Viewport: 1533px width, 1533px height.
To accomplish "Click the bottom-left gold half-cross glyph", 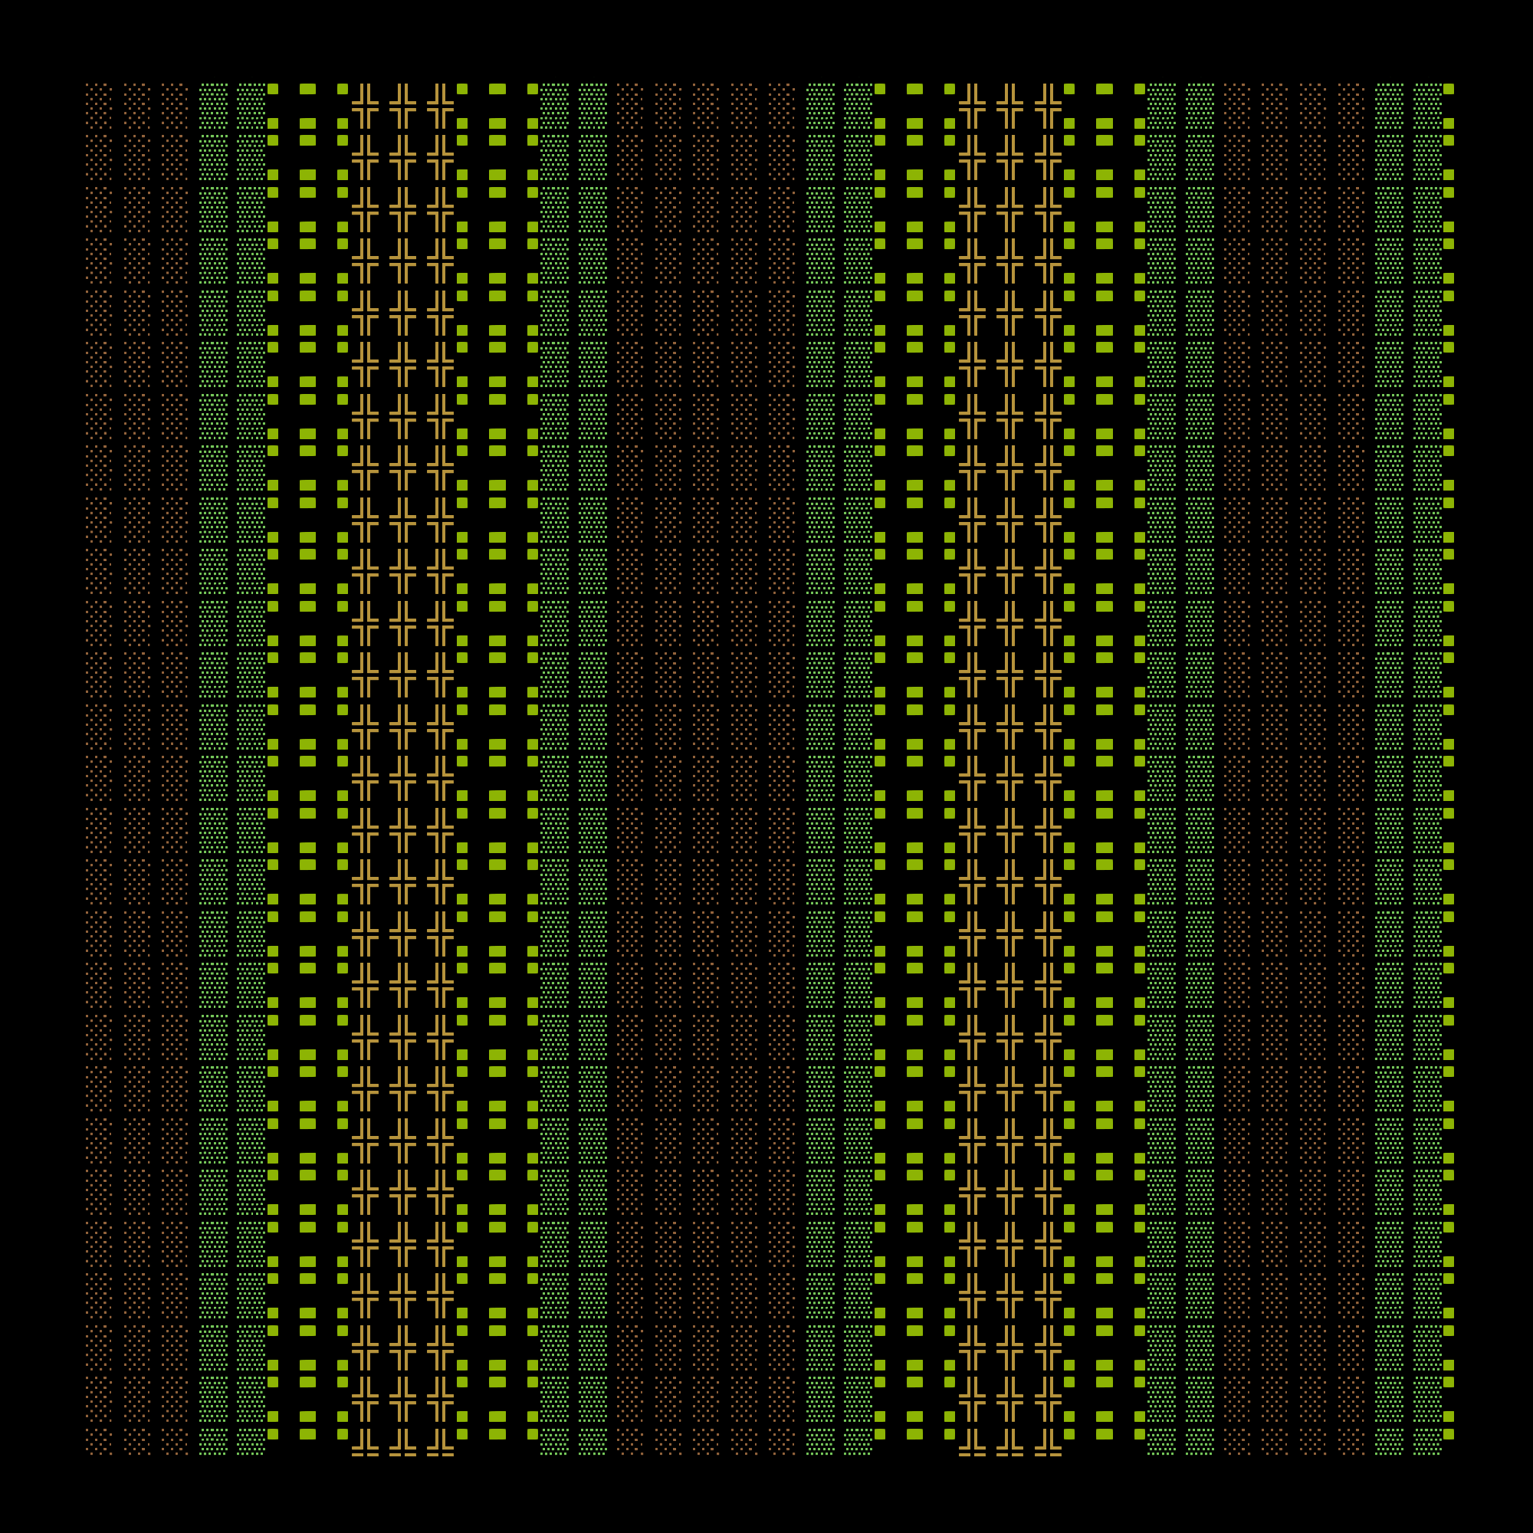I will point(365,1442).
